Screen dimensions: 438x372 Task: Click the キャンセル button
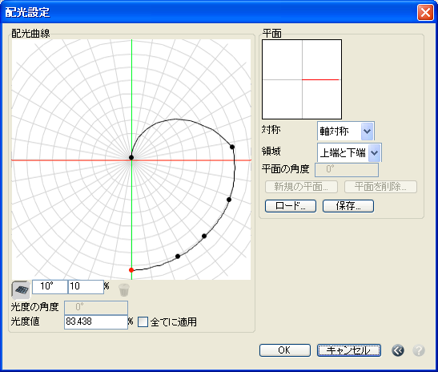tap(349, 350)
